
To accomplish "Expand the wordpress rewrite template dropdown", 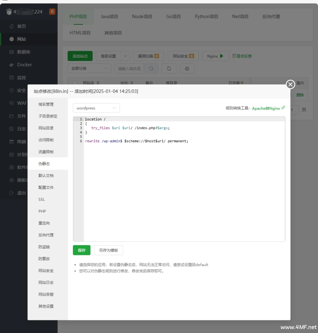I will point(96,108).
